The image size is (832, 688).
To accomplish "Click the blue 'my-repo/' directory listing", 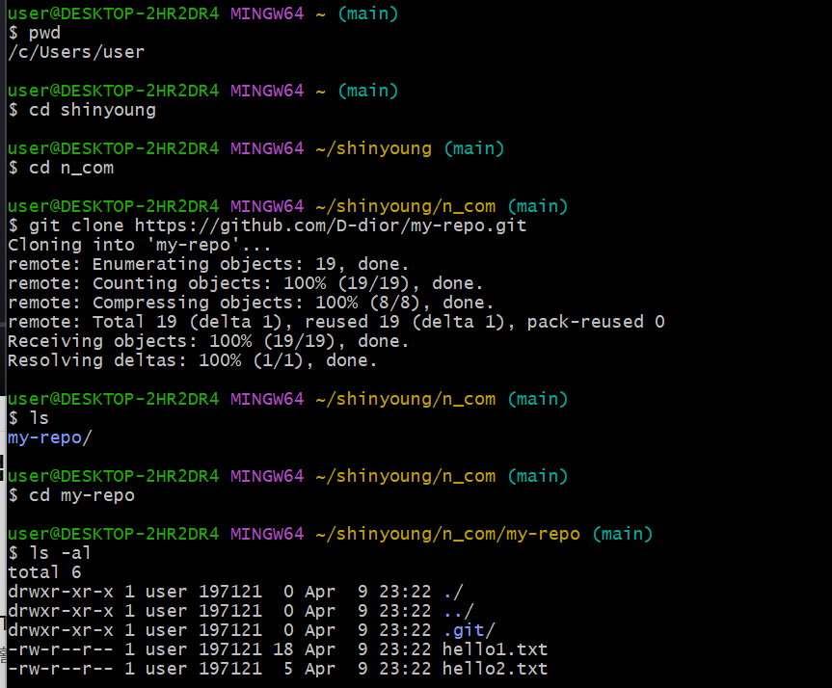I will pos(50,437).
